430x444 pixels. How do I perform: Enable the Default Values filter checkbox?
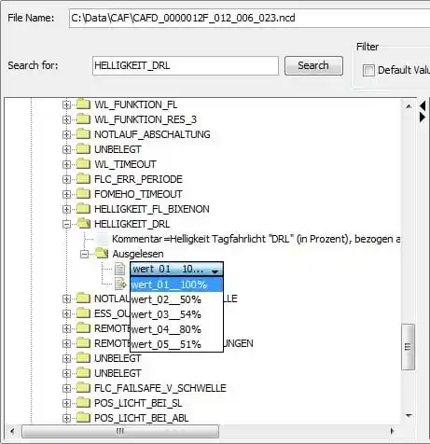coord(368,70)
